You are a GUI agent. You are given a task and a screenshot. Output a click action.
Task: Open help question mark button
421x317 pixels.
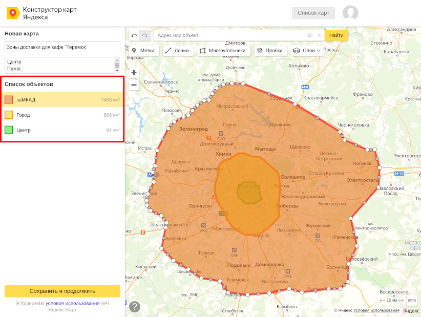tap(135, 307)
